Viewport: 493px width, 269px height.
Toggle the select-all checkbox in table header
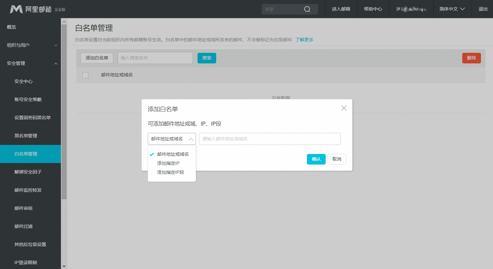pos(85,75)
